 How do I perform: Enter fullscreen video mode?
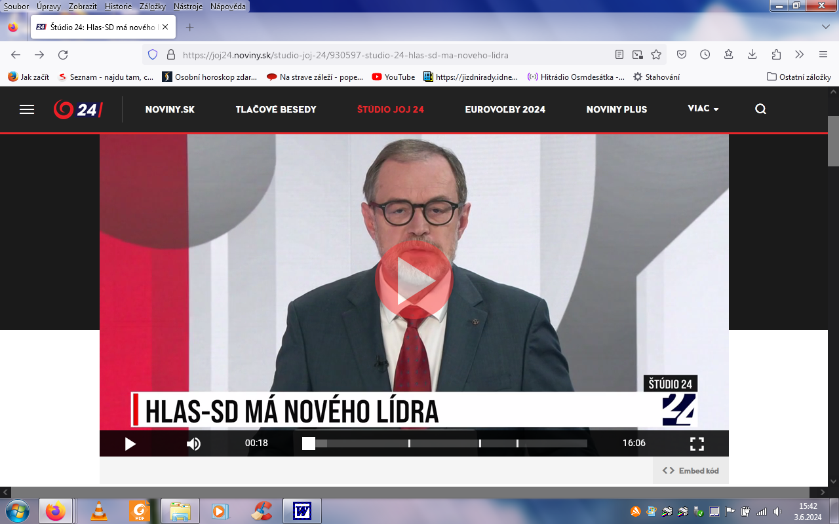click(697, 443)
